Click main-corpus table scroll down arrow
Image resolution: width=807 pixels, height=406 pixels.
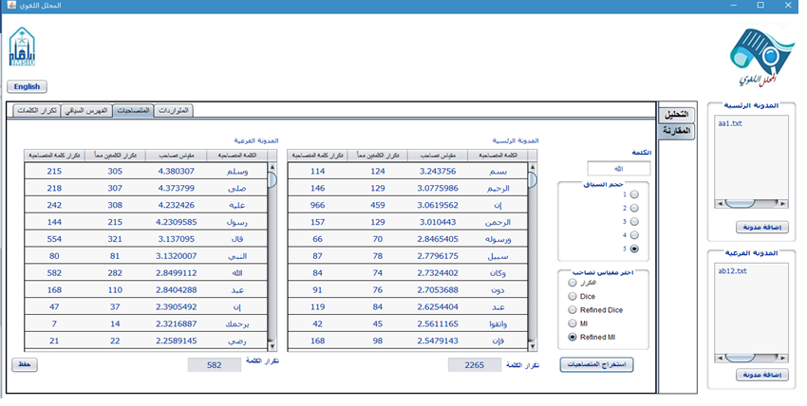[x=533, y=346]
